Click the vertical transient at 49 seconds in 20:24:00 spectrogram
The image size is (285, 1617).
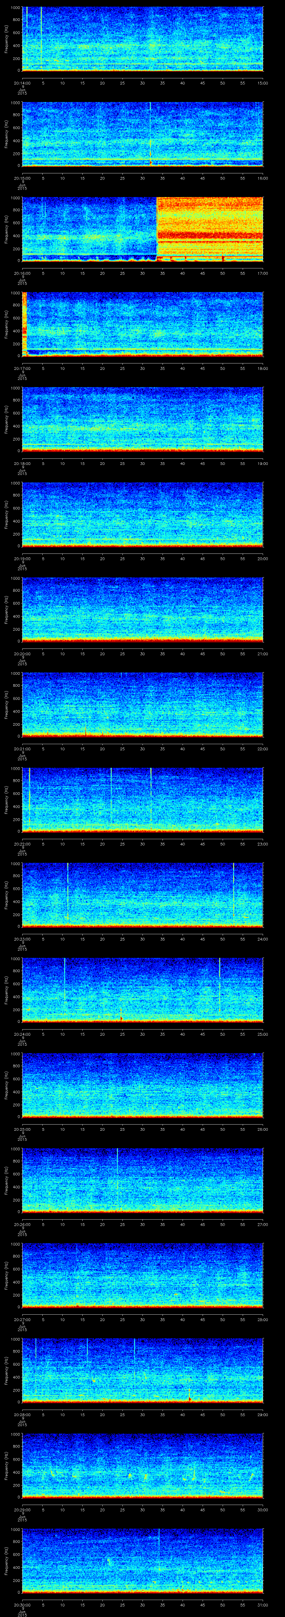[219, 985]
